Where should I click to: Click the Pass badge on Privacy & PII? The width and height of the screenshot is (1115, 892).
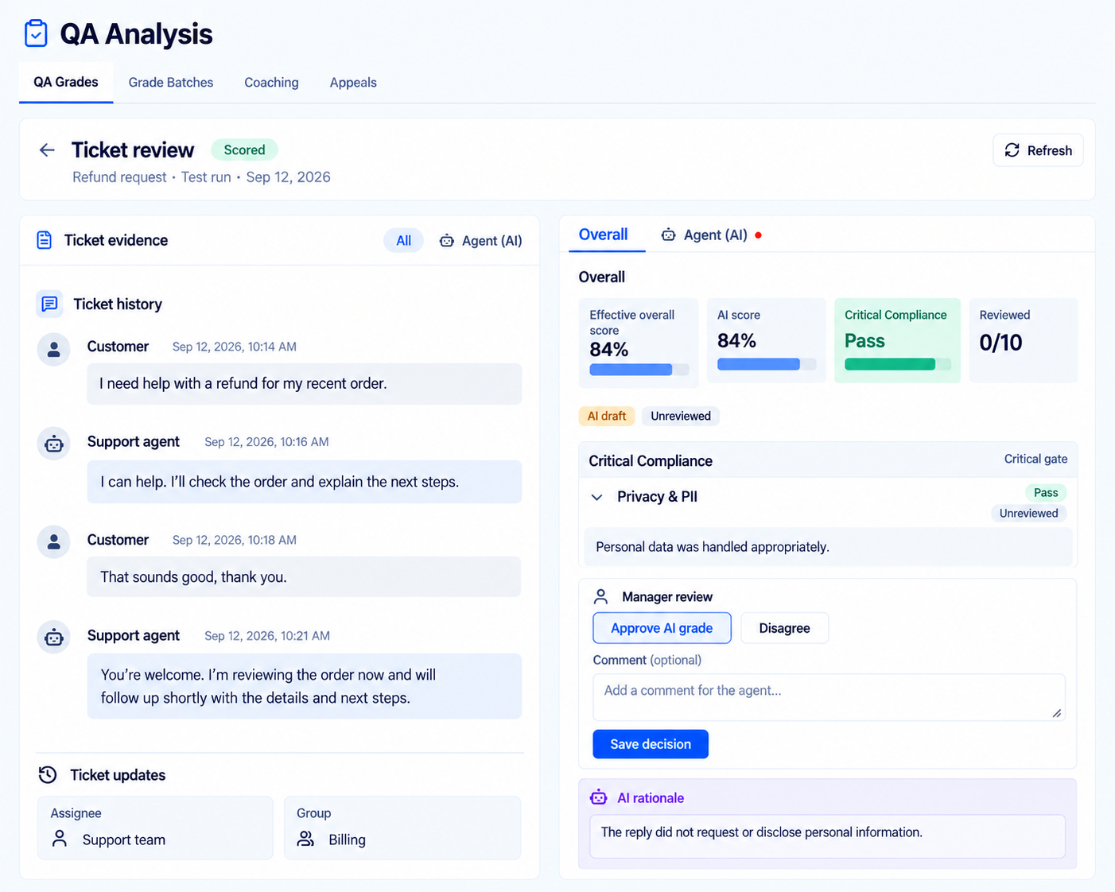pyautogui.click(x=1045, y=493)
